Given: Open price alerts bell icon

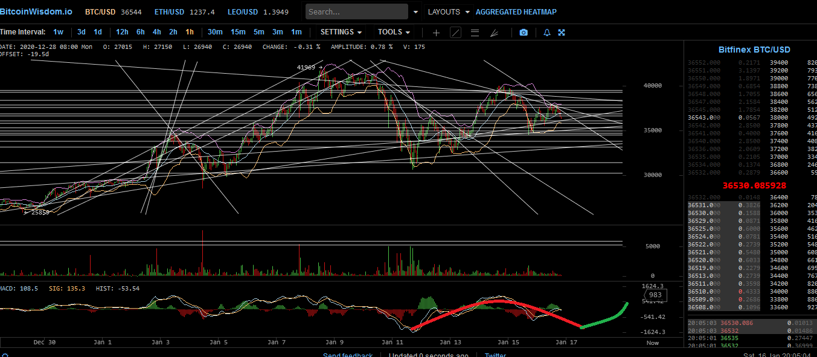Looking at the screenshot, I should (547, 33).
